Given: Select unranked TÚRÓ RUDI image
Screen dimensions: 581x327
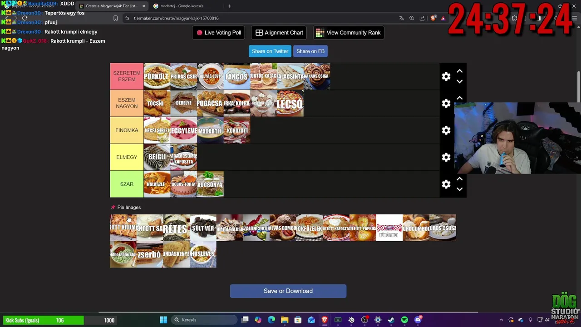Looking at the screenshot, I should (389, 228).
